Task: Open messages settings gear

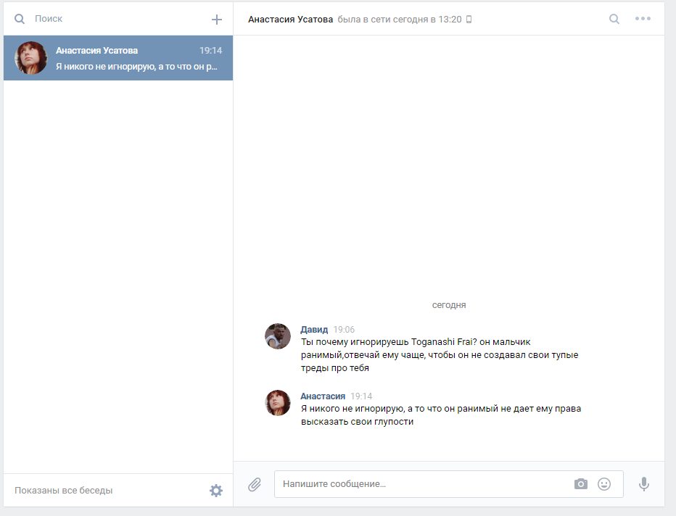Action: pos(216,490)
